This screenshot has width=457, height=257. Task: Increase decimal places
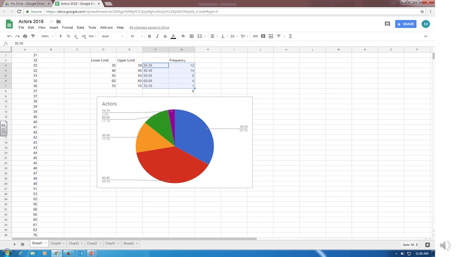tap(84, 36)
